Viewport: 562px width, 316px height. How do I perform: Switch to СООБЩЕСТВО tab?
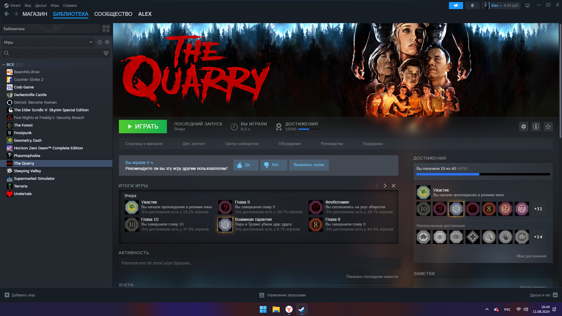(x=113, y=14)
